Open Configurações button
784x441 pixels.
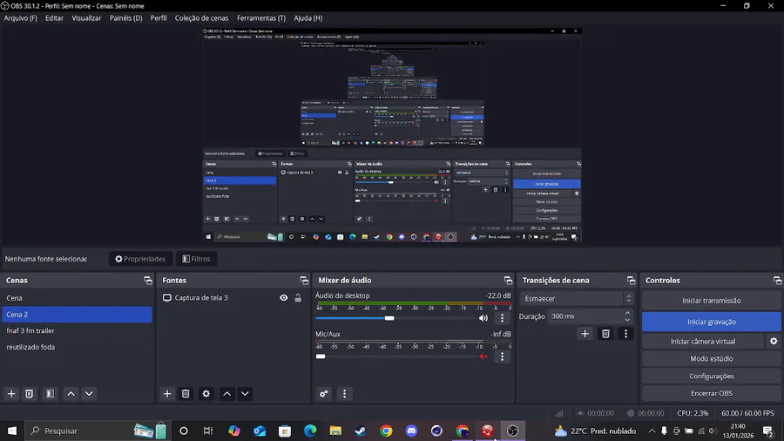[x=711, y=376]
